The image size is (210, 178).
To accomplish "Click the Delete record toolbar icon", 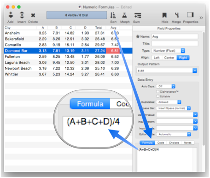I will (33, 15).
